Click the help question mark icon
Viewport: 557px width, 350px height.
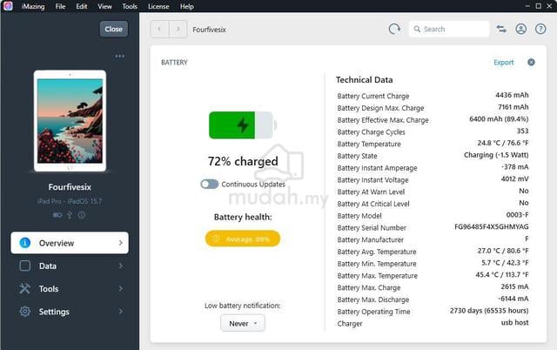pos(540,29)
